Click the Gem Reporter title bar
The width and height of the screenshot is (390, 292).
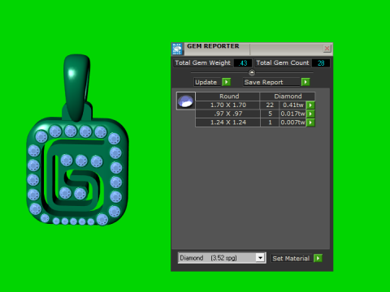[252, 49]
